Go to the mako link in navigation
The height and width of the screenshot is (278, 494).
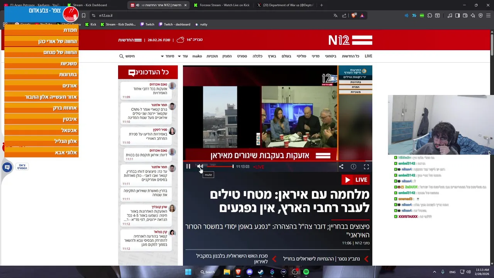[197, 56]
